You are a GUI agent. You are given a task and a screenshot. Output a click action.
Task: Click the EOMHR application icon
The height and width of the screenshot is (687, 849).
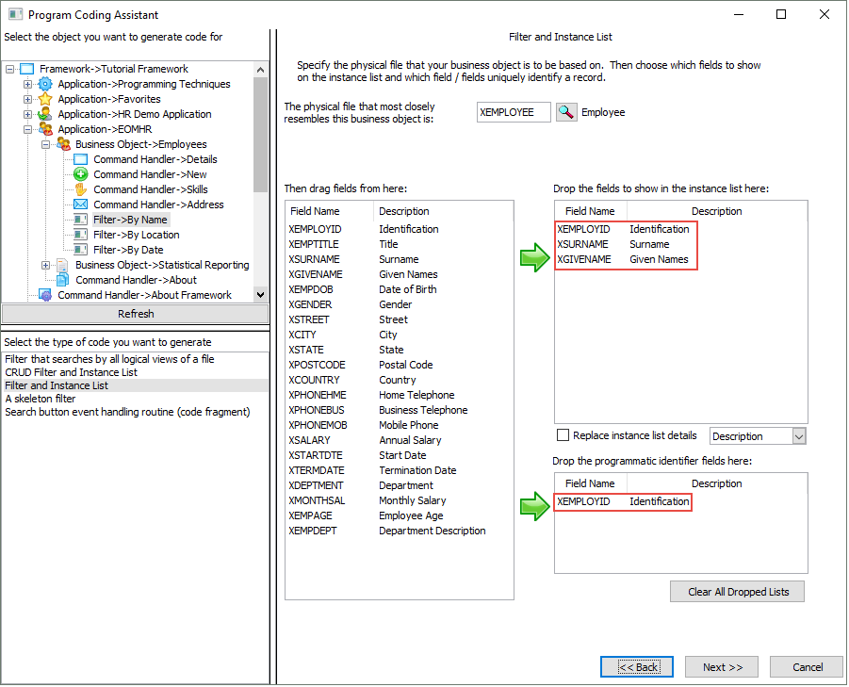(x=45, y=129)
